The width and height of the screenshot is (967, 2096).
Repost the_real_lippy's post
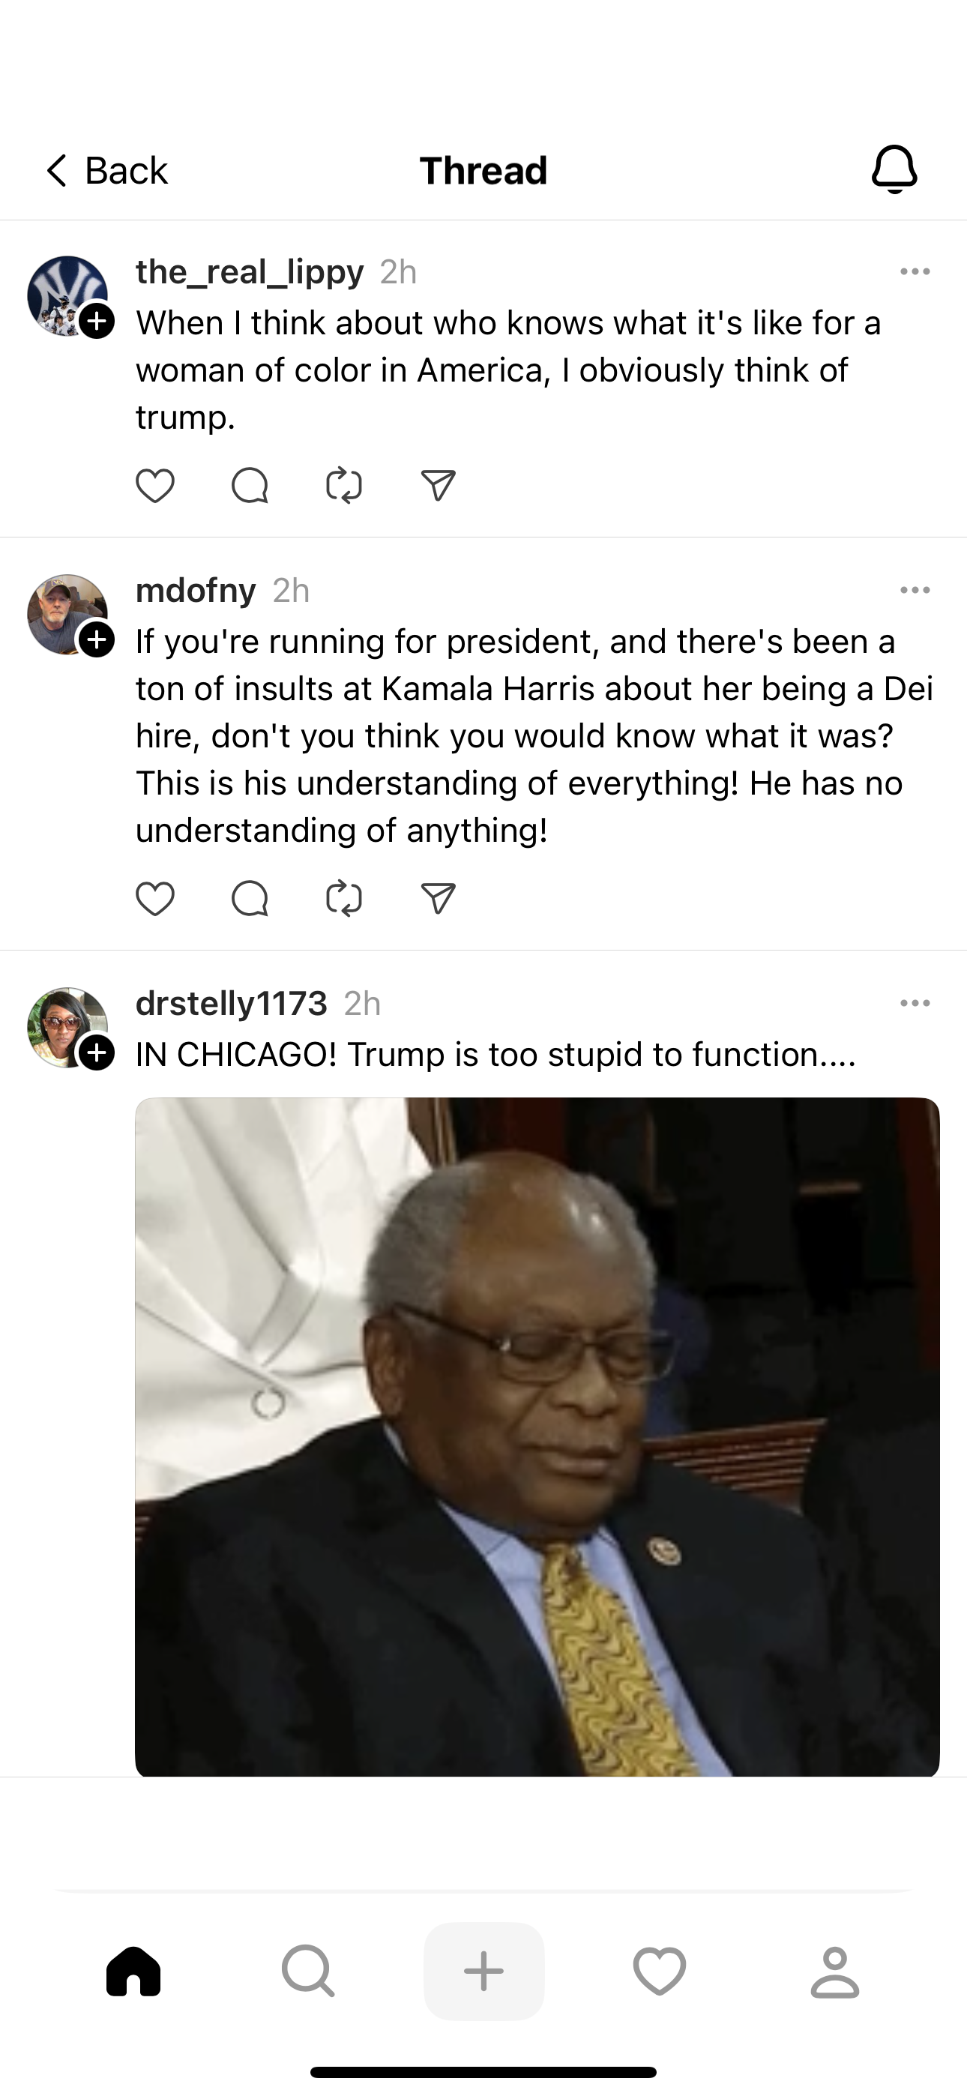click(x=343, y=486)
